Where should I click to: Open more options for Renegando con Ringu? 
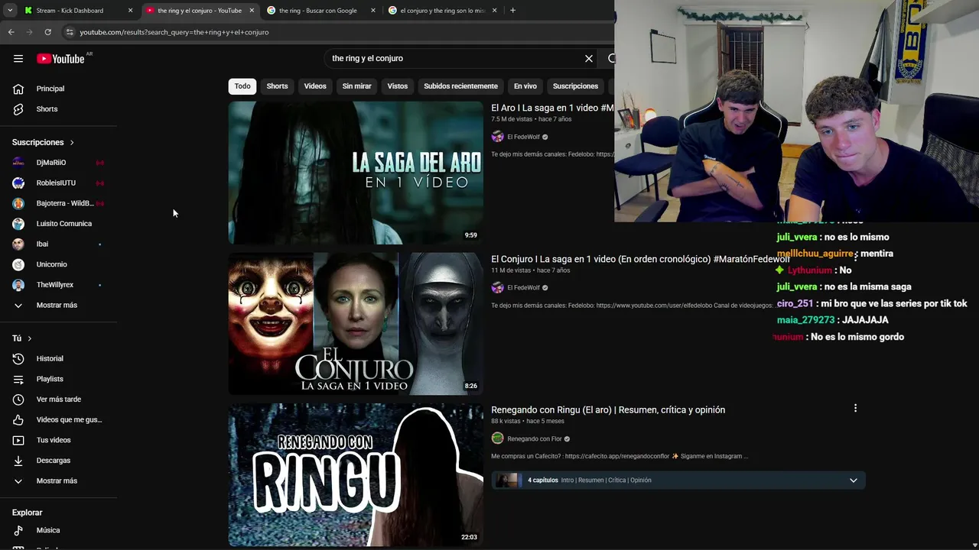(855, 409)
